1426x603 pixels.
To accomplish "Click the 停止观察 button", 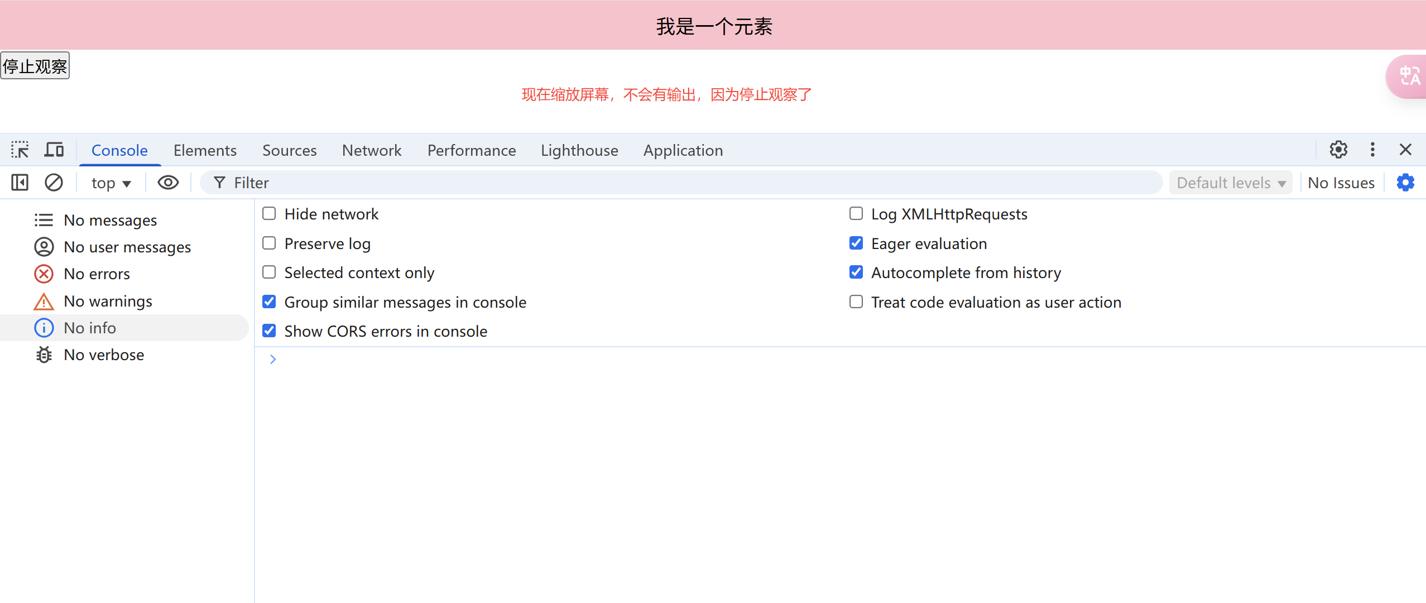I will coord(35,65).
